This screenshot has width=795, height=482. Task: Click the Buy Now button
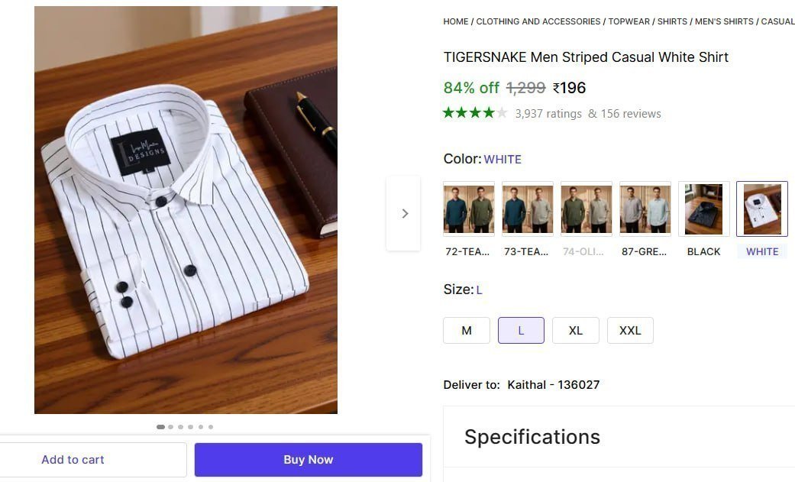pyautogui.click(x=308, y=459)
